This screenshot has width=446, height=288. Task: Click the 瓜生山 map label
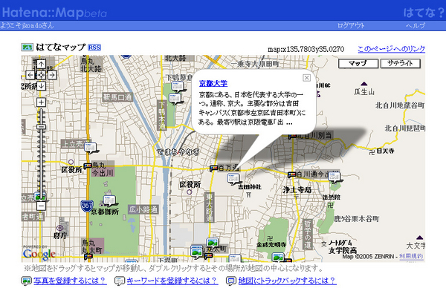pos(364,92)
